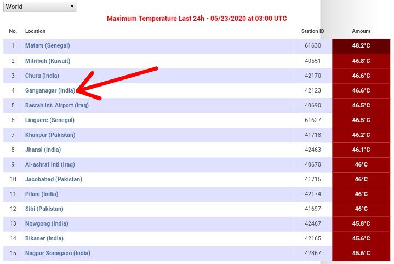The width and height of the screenshot is (394, 264).
Task: Open Ganganagar (India) location link
Action: click(x=50, y=91)
